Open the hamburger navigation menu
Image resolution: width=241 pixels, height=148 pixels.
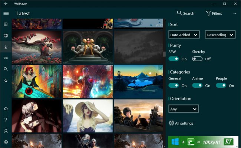coord(6,13)
